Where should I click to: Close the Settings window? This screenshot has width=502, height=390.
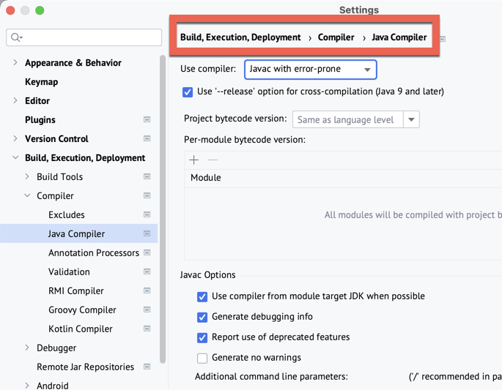(10, 10)
